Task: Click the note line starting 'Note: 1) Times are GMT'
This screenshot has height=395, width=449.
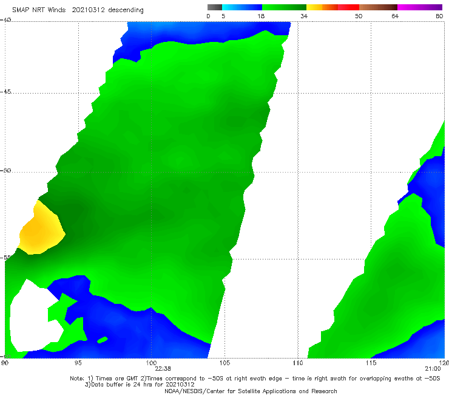Action: point(255,379)
